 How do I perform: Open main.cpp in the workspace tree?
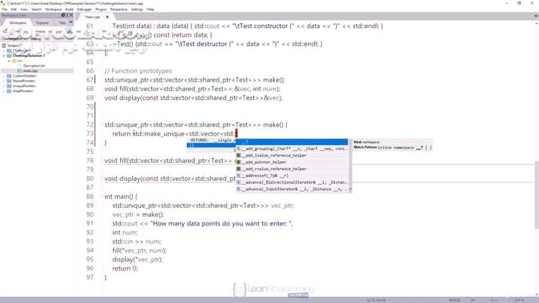30,70
